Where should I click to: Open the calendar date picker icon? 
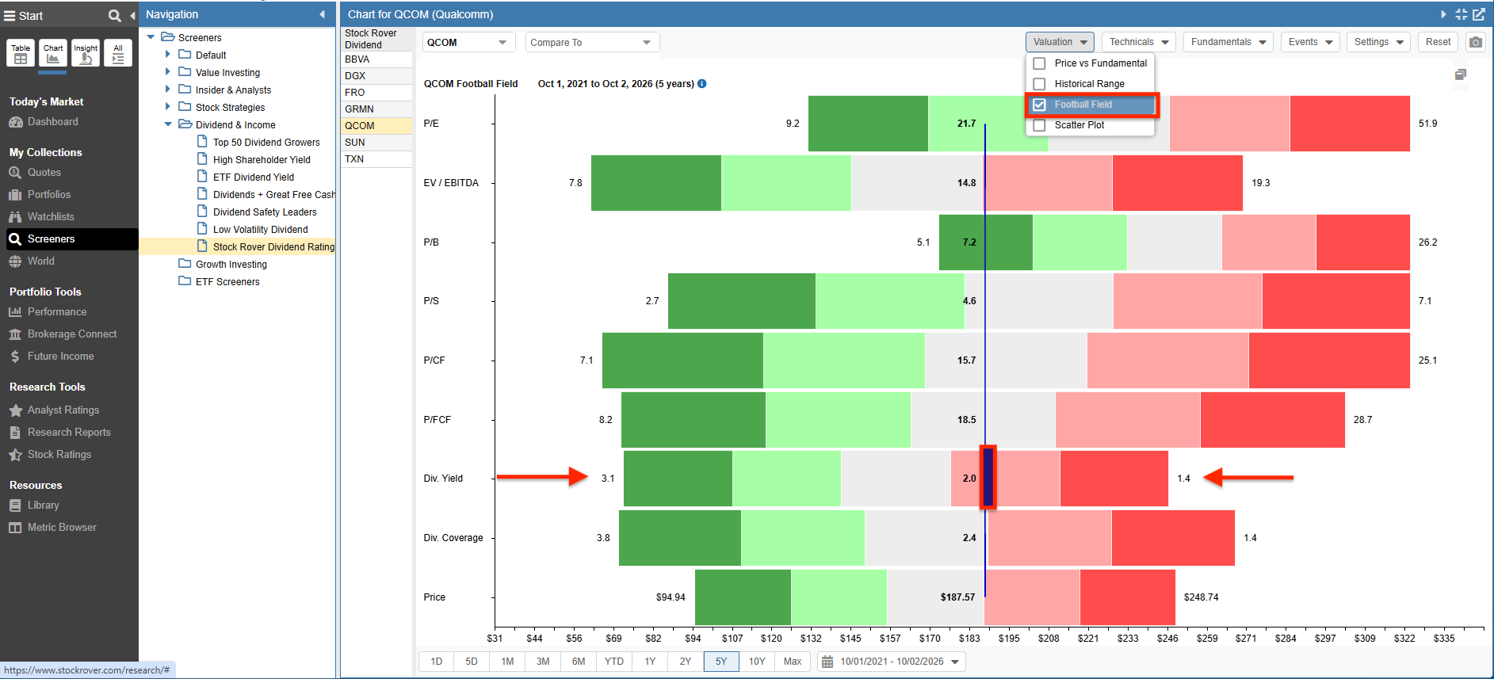[827, 662]
